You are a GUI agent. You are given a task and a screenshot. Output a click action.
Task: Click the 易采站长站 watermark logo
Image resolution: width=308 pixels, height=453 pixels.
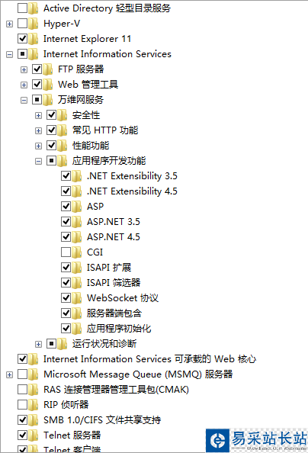pyautogui.click(x=257, y=440)
